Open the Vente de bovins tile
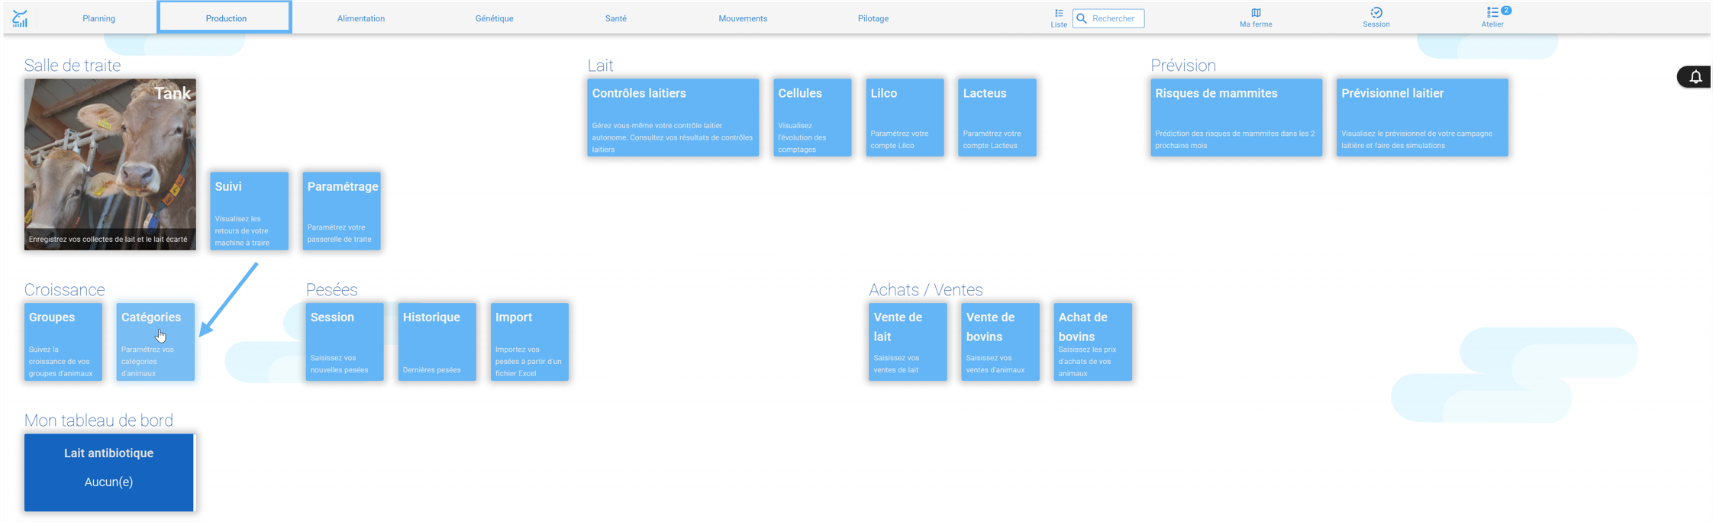The width and height of the screenshot is (1713, 522). (1000, 342)
